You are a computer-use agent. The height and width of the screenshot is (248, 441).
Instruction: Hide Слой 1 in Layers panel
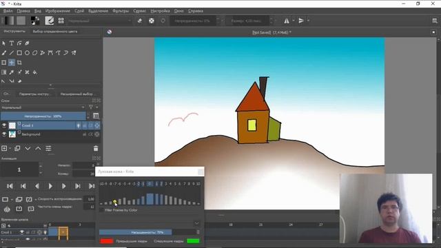coord(4,125)
